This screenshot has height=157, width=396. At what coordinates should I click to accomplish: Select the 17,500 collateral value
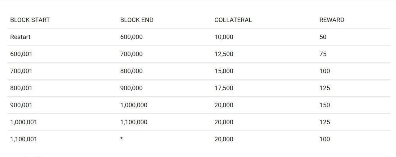coord(224,88)
